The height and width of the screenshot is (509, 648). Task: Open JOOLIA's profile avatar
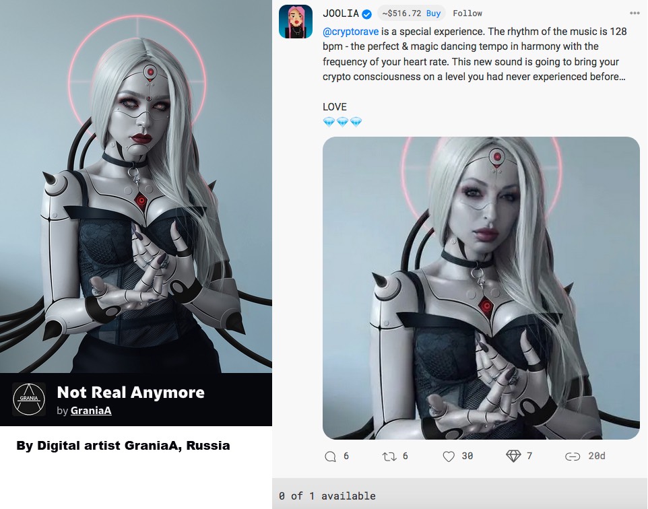[296, 22]
